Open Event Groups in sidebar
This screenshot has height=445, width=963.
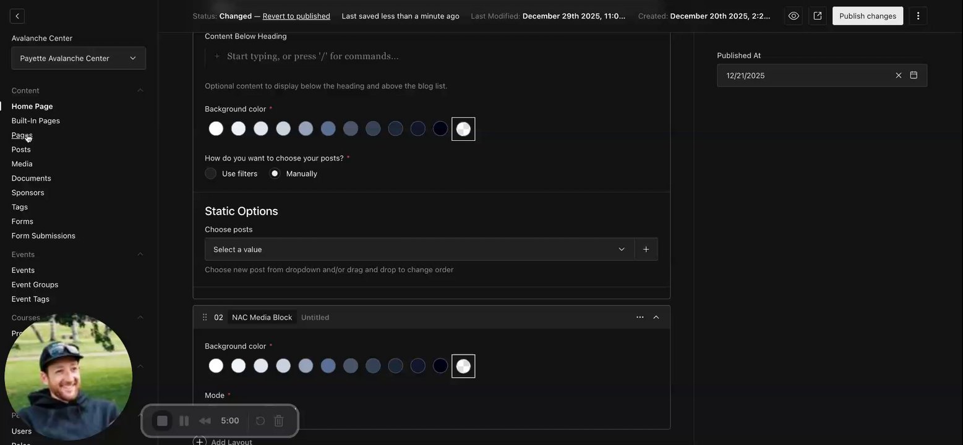tap(35, 284)
